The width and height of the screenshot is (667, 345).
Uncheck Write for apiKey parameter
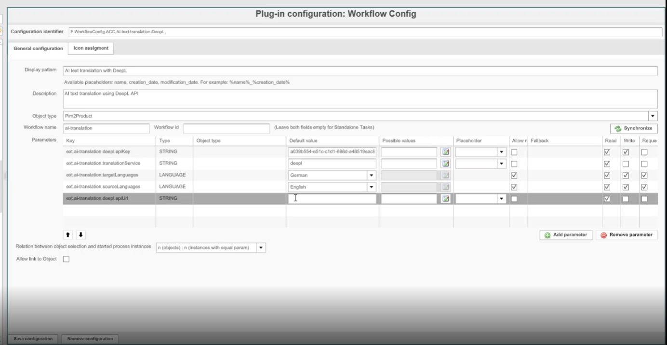(626, 152)
